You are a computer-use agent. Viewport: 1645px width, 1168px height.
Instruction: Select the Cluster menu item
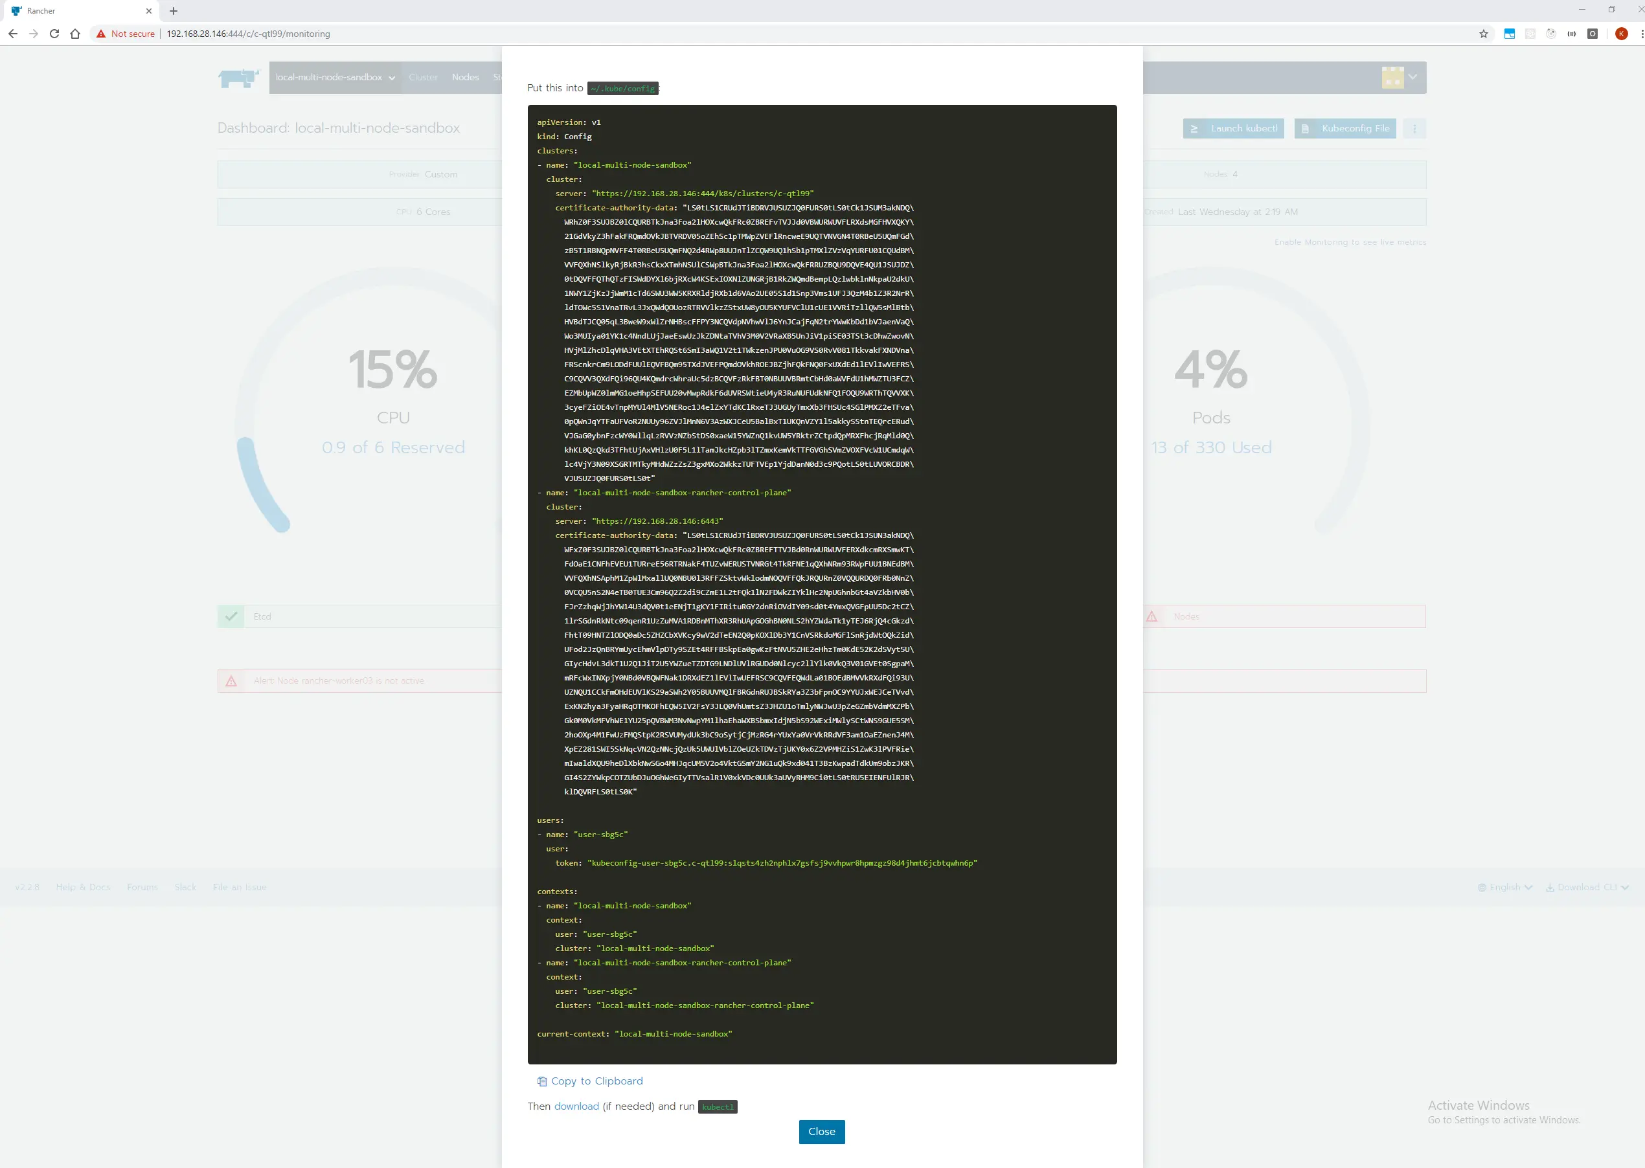click(x=423, y=78)
